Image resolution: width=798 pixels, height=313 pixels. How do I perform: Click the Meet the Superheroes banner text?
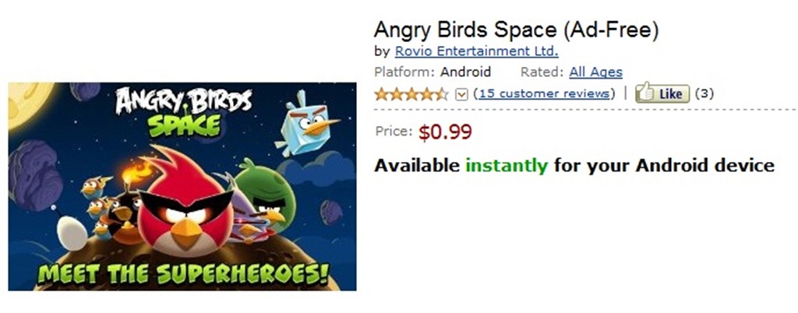[183, 274]
